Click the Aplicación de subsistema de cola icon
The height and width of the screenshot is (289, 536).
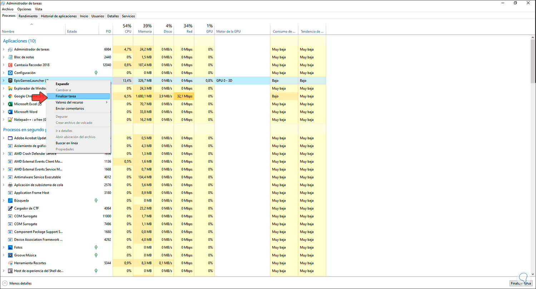pos(10,185)
